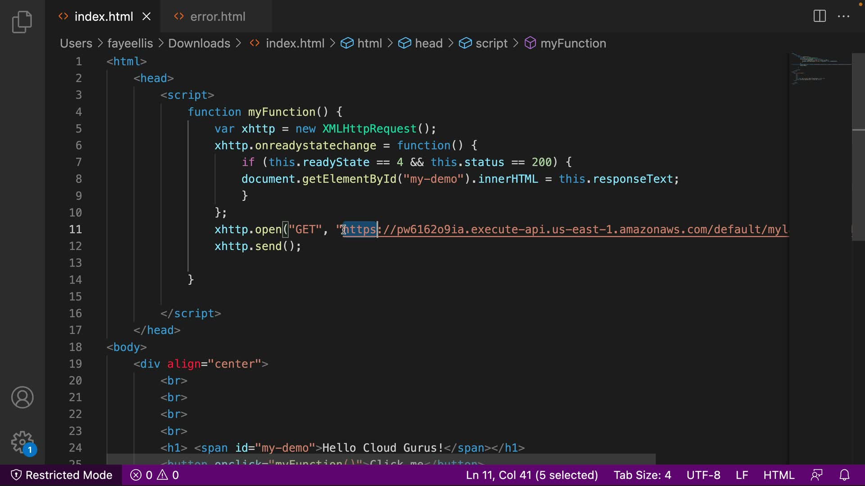Open the notifications bell in the status bar

click(845, 475)
